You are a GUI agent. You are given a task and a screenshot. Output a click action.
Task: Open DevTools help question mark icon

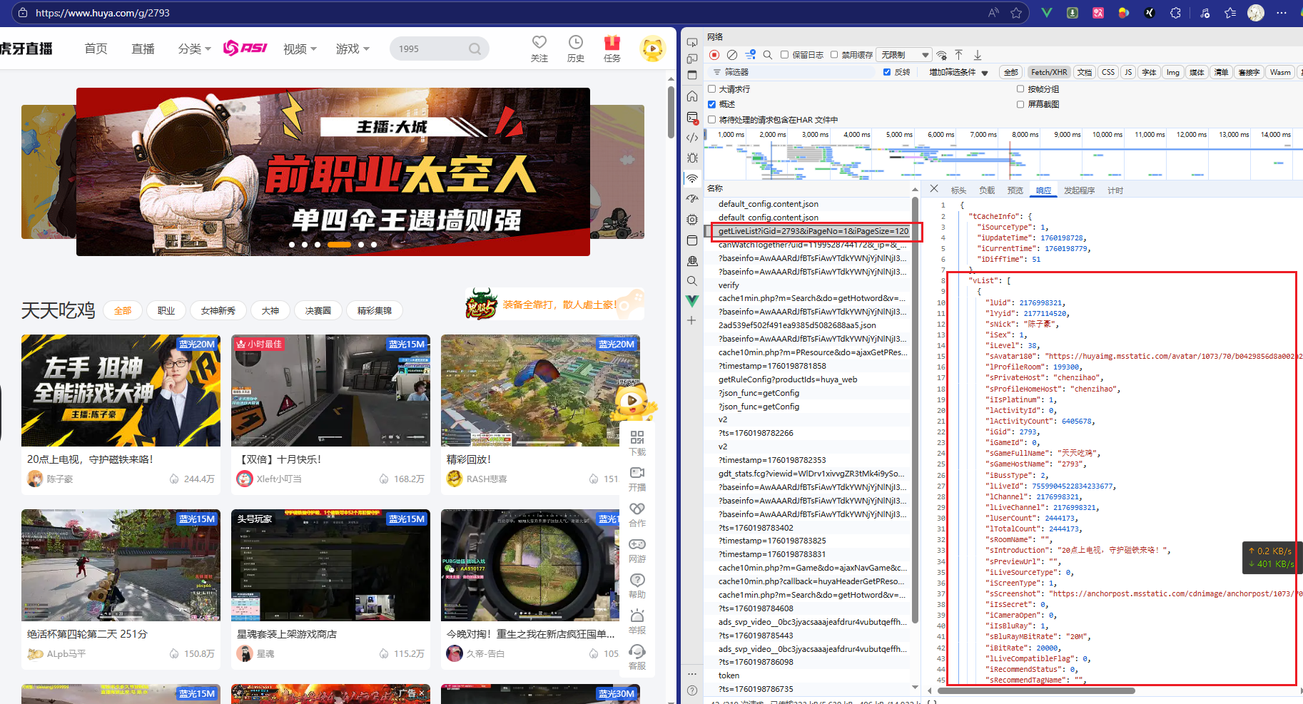pos(691,690)
